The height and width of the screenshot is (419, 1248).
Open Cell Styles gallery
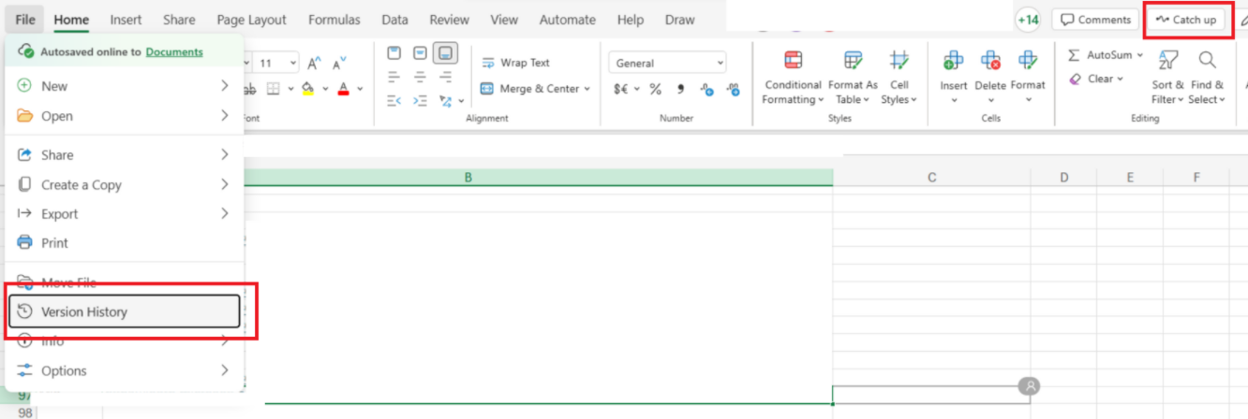point(899,77)
